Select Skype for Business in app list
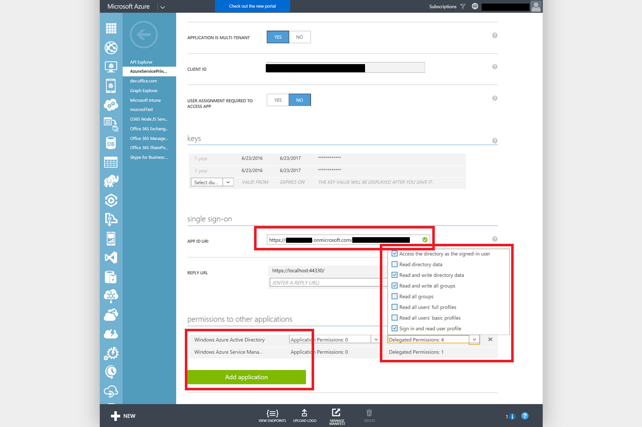This screenshot has width=642, height=427. pyautogui.click(x=149, y=157)
